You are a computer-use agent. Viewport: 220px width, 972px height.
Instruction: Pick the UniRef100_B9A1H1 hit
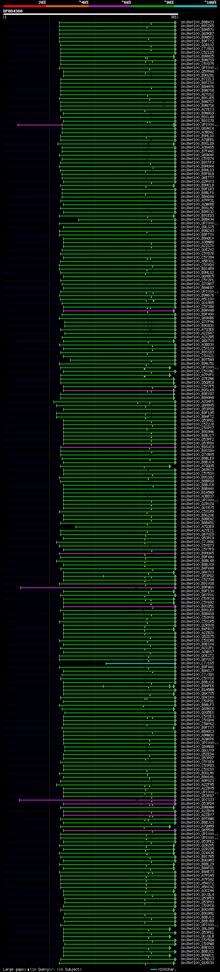pyautogui.click(x=197, y=777)
